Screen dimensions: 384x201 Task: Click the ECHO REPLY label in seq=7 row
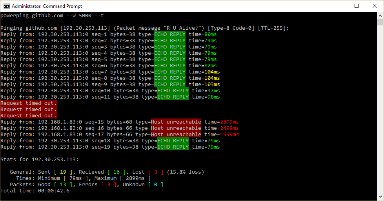(170, 72)
